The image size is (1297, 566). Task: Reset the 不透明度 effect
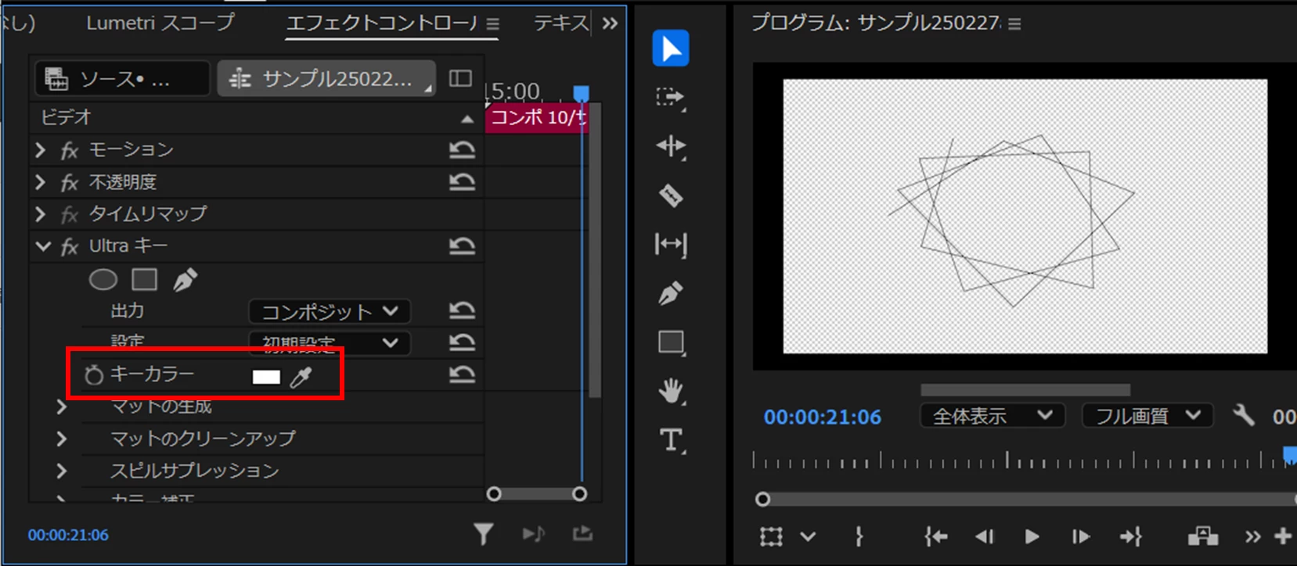[462, 182]
